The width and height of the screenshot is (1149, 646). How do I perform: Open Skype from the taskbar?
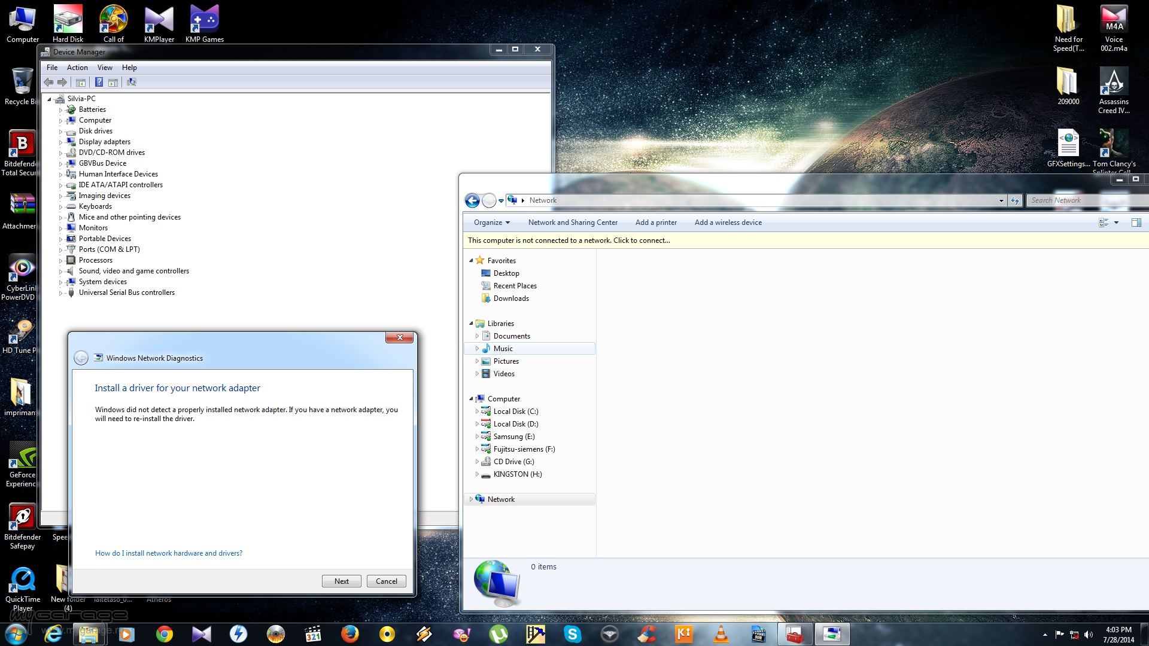point(573,634)
